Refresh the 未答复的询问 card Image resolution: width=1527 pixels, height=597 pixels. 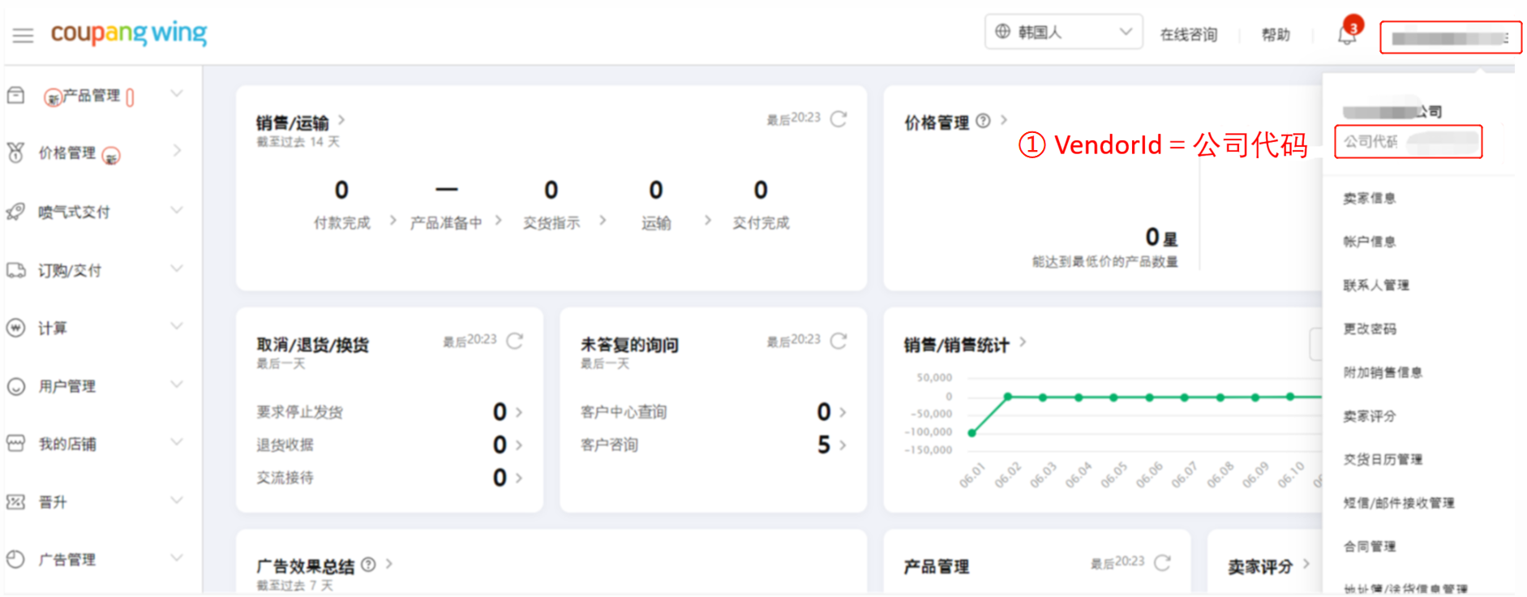point(839,341)
